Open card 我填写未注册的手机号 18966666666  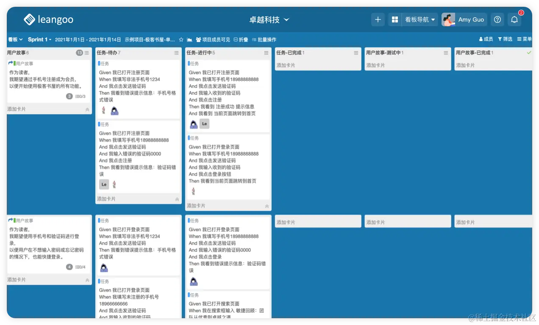pos(138,298)
